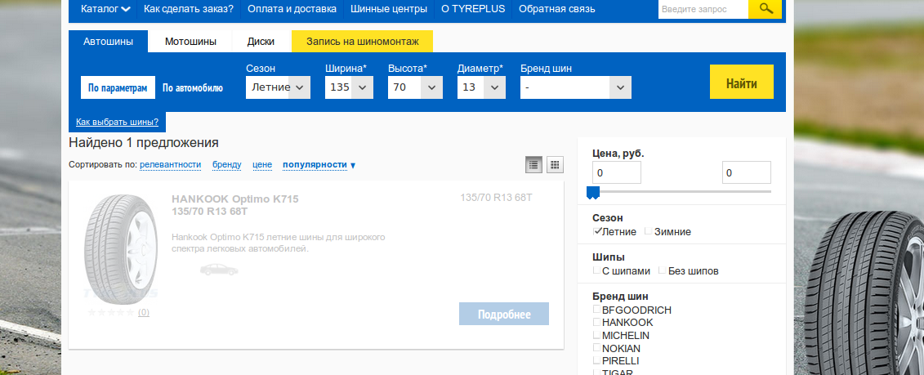
Task: Open the Высота dropdown
Action: 415,87
